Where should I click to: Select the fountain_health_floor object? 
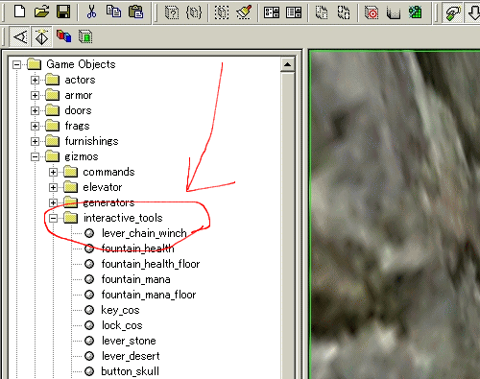151,264
